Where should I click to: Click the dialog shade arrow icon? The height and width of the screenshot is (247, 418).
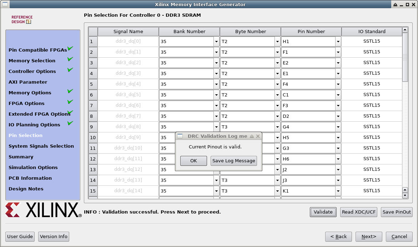[251, 136]
